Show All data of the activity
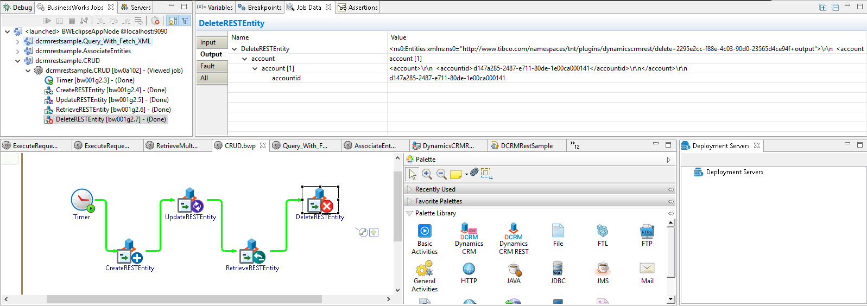The width and height of the screenshot is (867, 306). point(211,78)
